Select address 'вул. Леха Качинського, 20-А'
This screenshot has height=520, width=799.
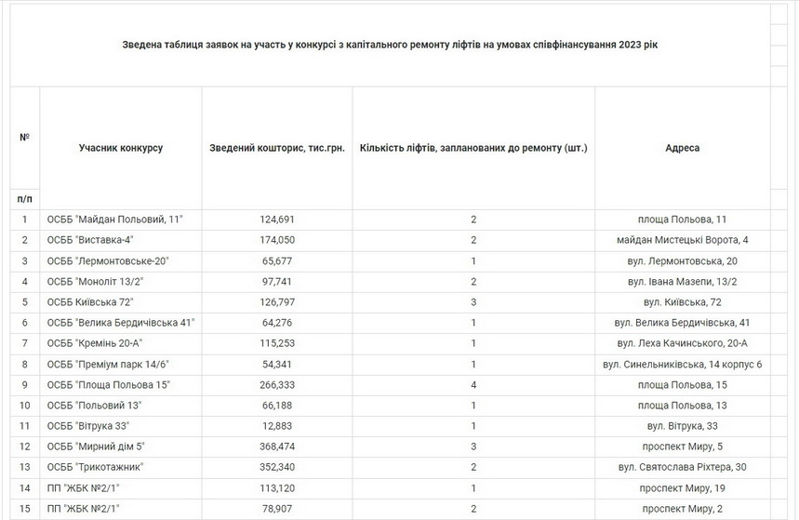[x=682, y=343]
